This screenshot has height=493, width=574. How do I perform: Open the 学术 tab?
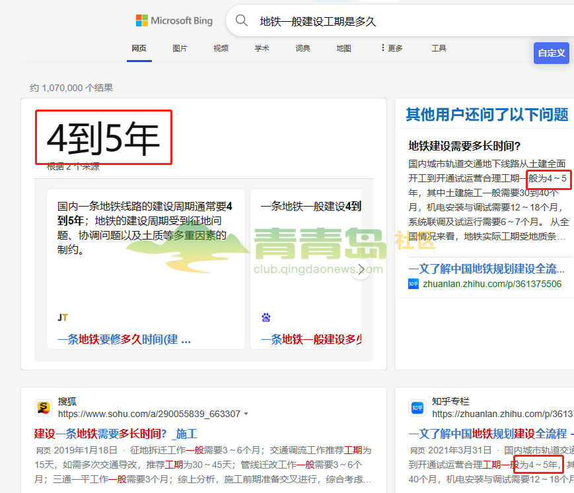(x=262, y=48)
